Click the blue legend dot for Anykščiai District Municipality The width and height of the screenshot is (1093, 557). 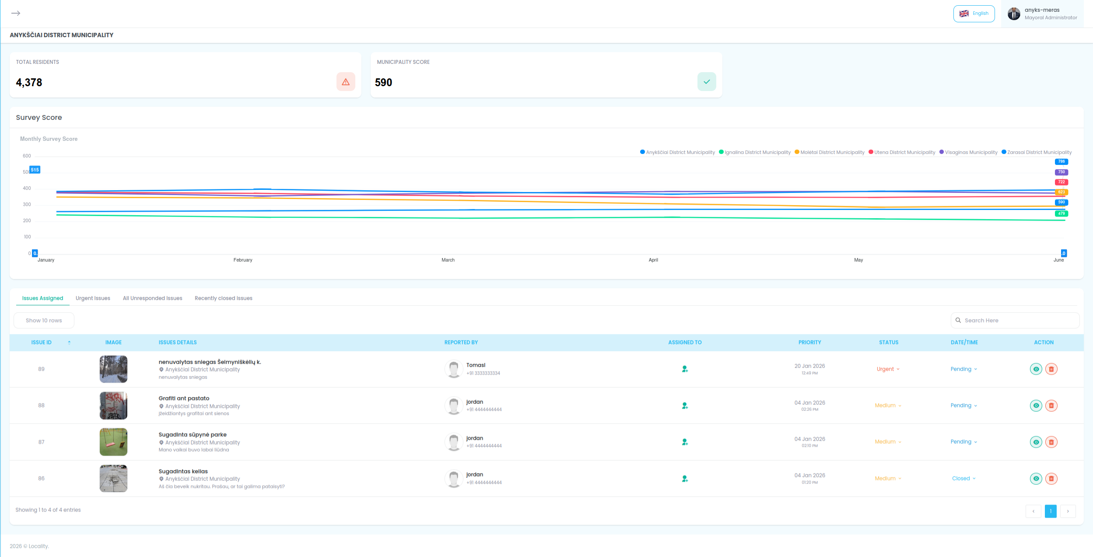[642, 152]
